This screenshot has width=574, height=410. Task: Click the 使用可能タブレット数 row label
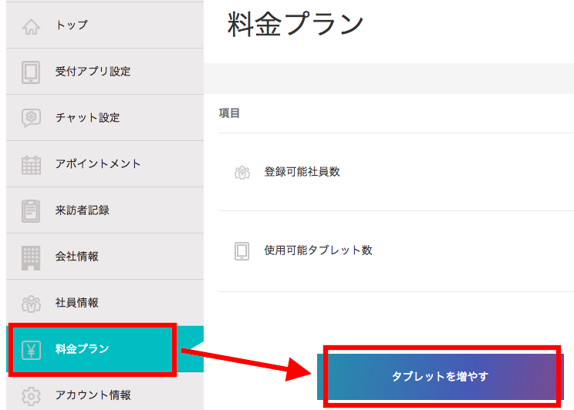click(x=318, y=250)
